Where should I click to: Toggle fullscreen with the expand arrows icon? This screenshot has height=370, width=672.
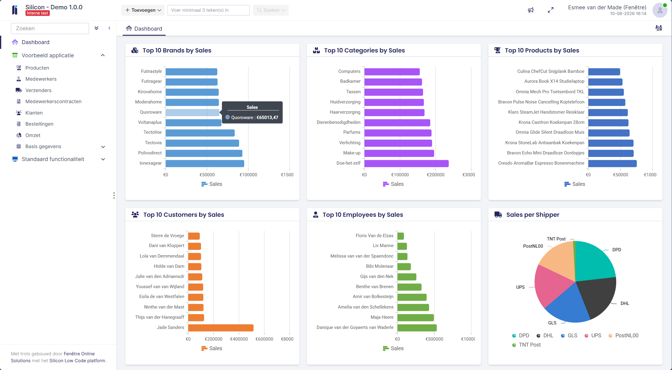[550, 10]
